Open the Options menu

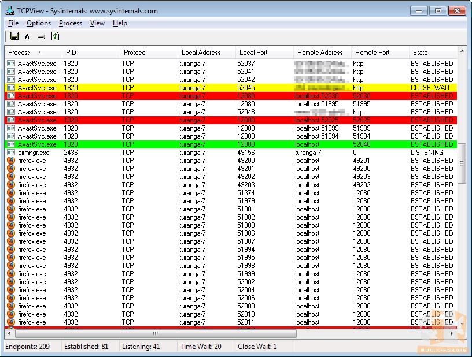coord(39,23)
